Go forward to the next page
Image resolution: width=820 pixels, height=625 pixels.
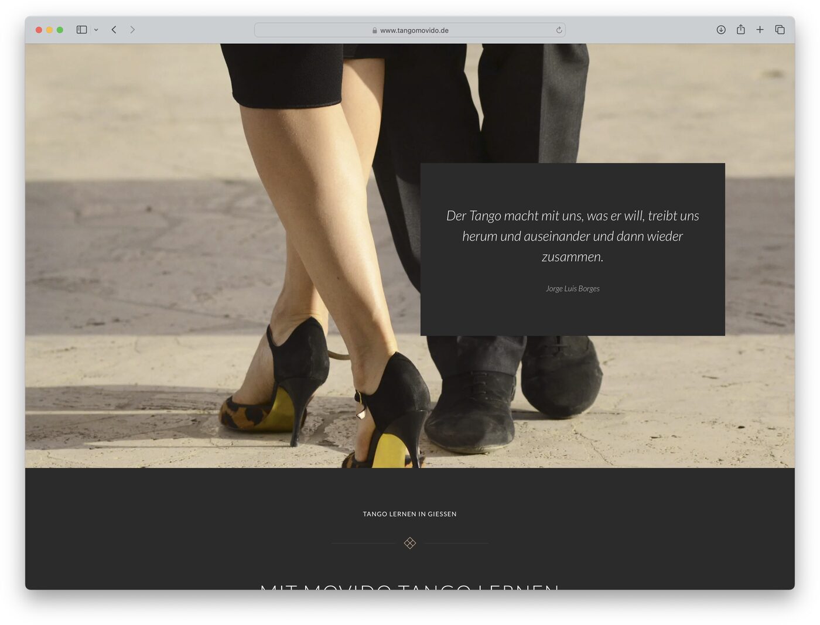[132, 30]
